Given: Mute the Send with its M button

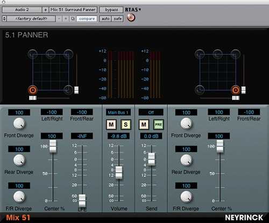Looking at the screenshot, I should [x=144, y=125].
